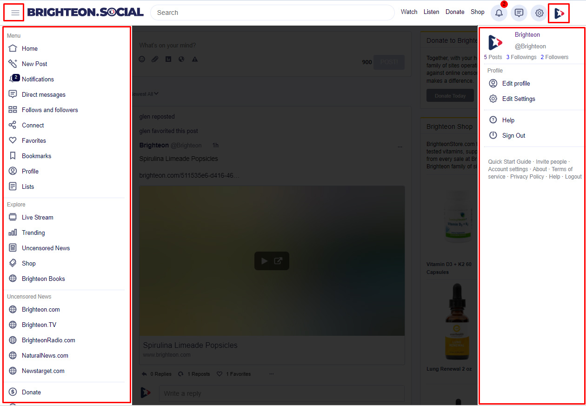
Task: Toggle the hamburger menu icon
Action: pos(15,13)
